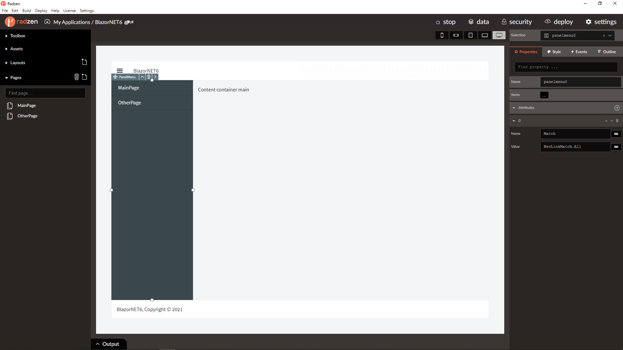The width and height of the screenshot is (623, 350).
Task: Expand the Output panel
Action: [x=108, y=344]
